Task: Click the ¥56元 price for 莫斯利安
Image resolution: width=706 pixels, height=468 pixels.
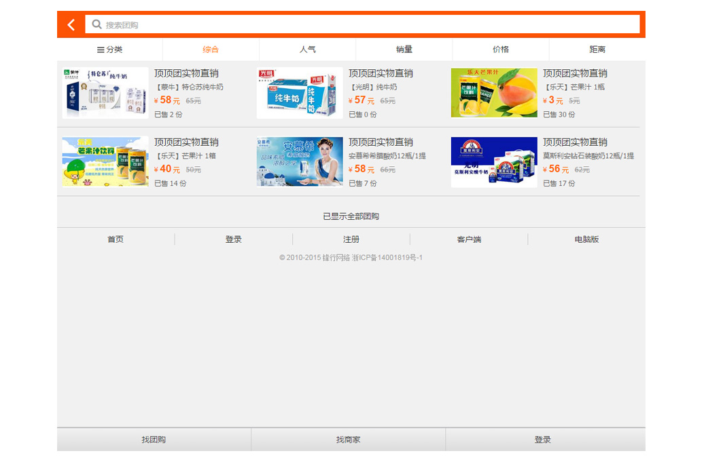Action: click(556, 169)
